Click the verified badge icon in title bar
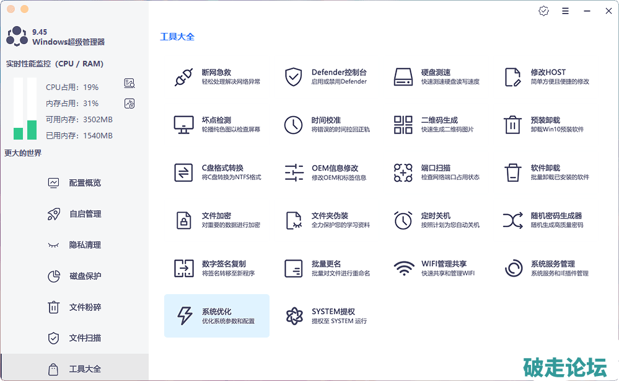 pos(543,11)
